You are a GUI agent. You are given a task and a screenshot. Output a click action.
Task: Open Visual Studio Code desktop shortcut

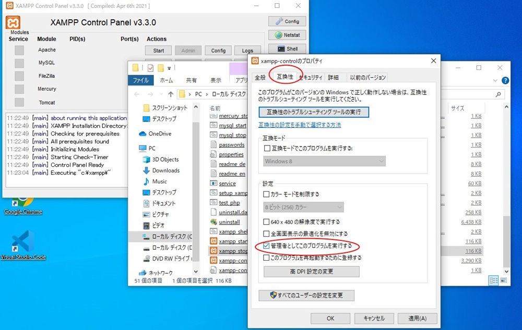pyautogui.click(x=23, y=245)
